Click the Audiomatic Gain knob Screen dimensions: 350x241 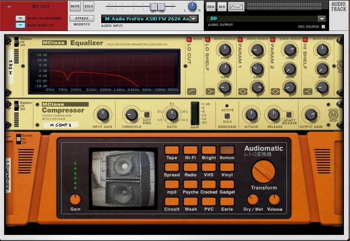tap(75, 200)
